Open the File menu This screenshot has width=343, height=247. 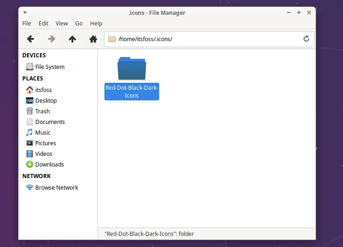point(27,23)
